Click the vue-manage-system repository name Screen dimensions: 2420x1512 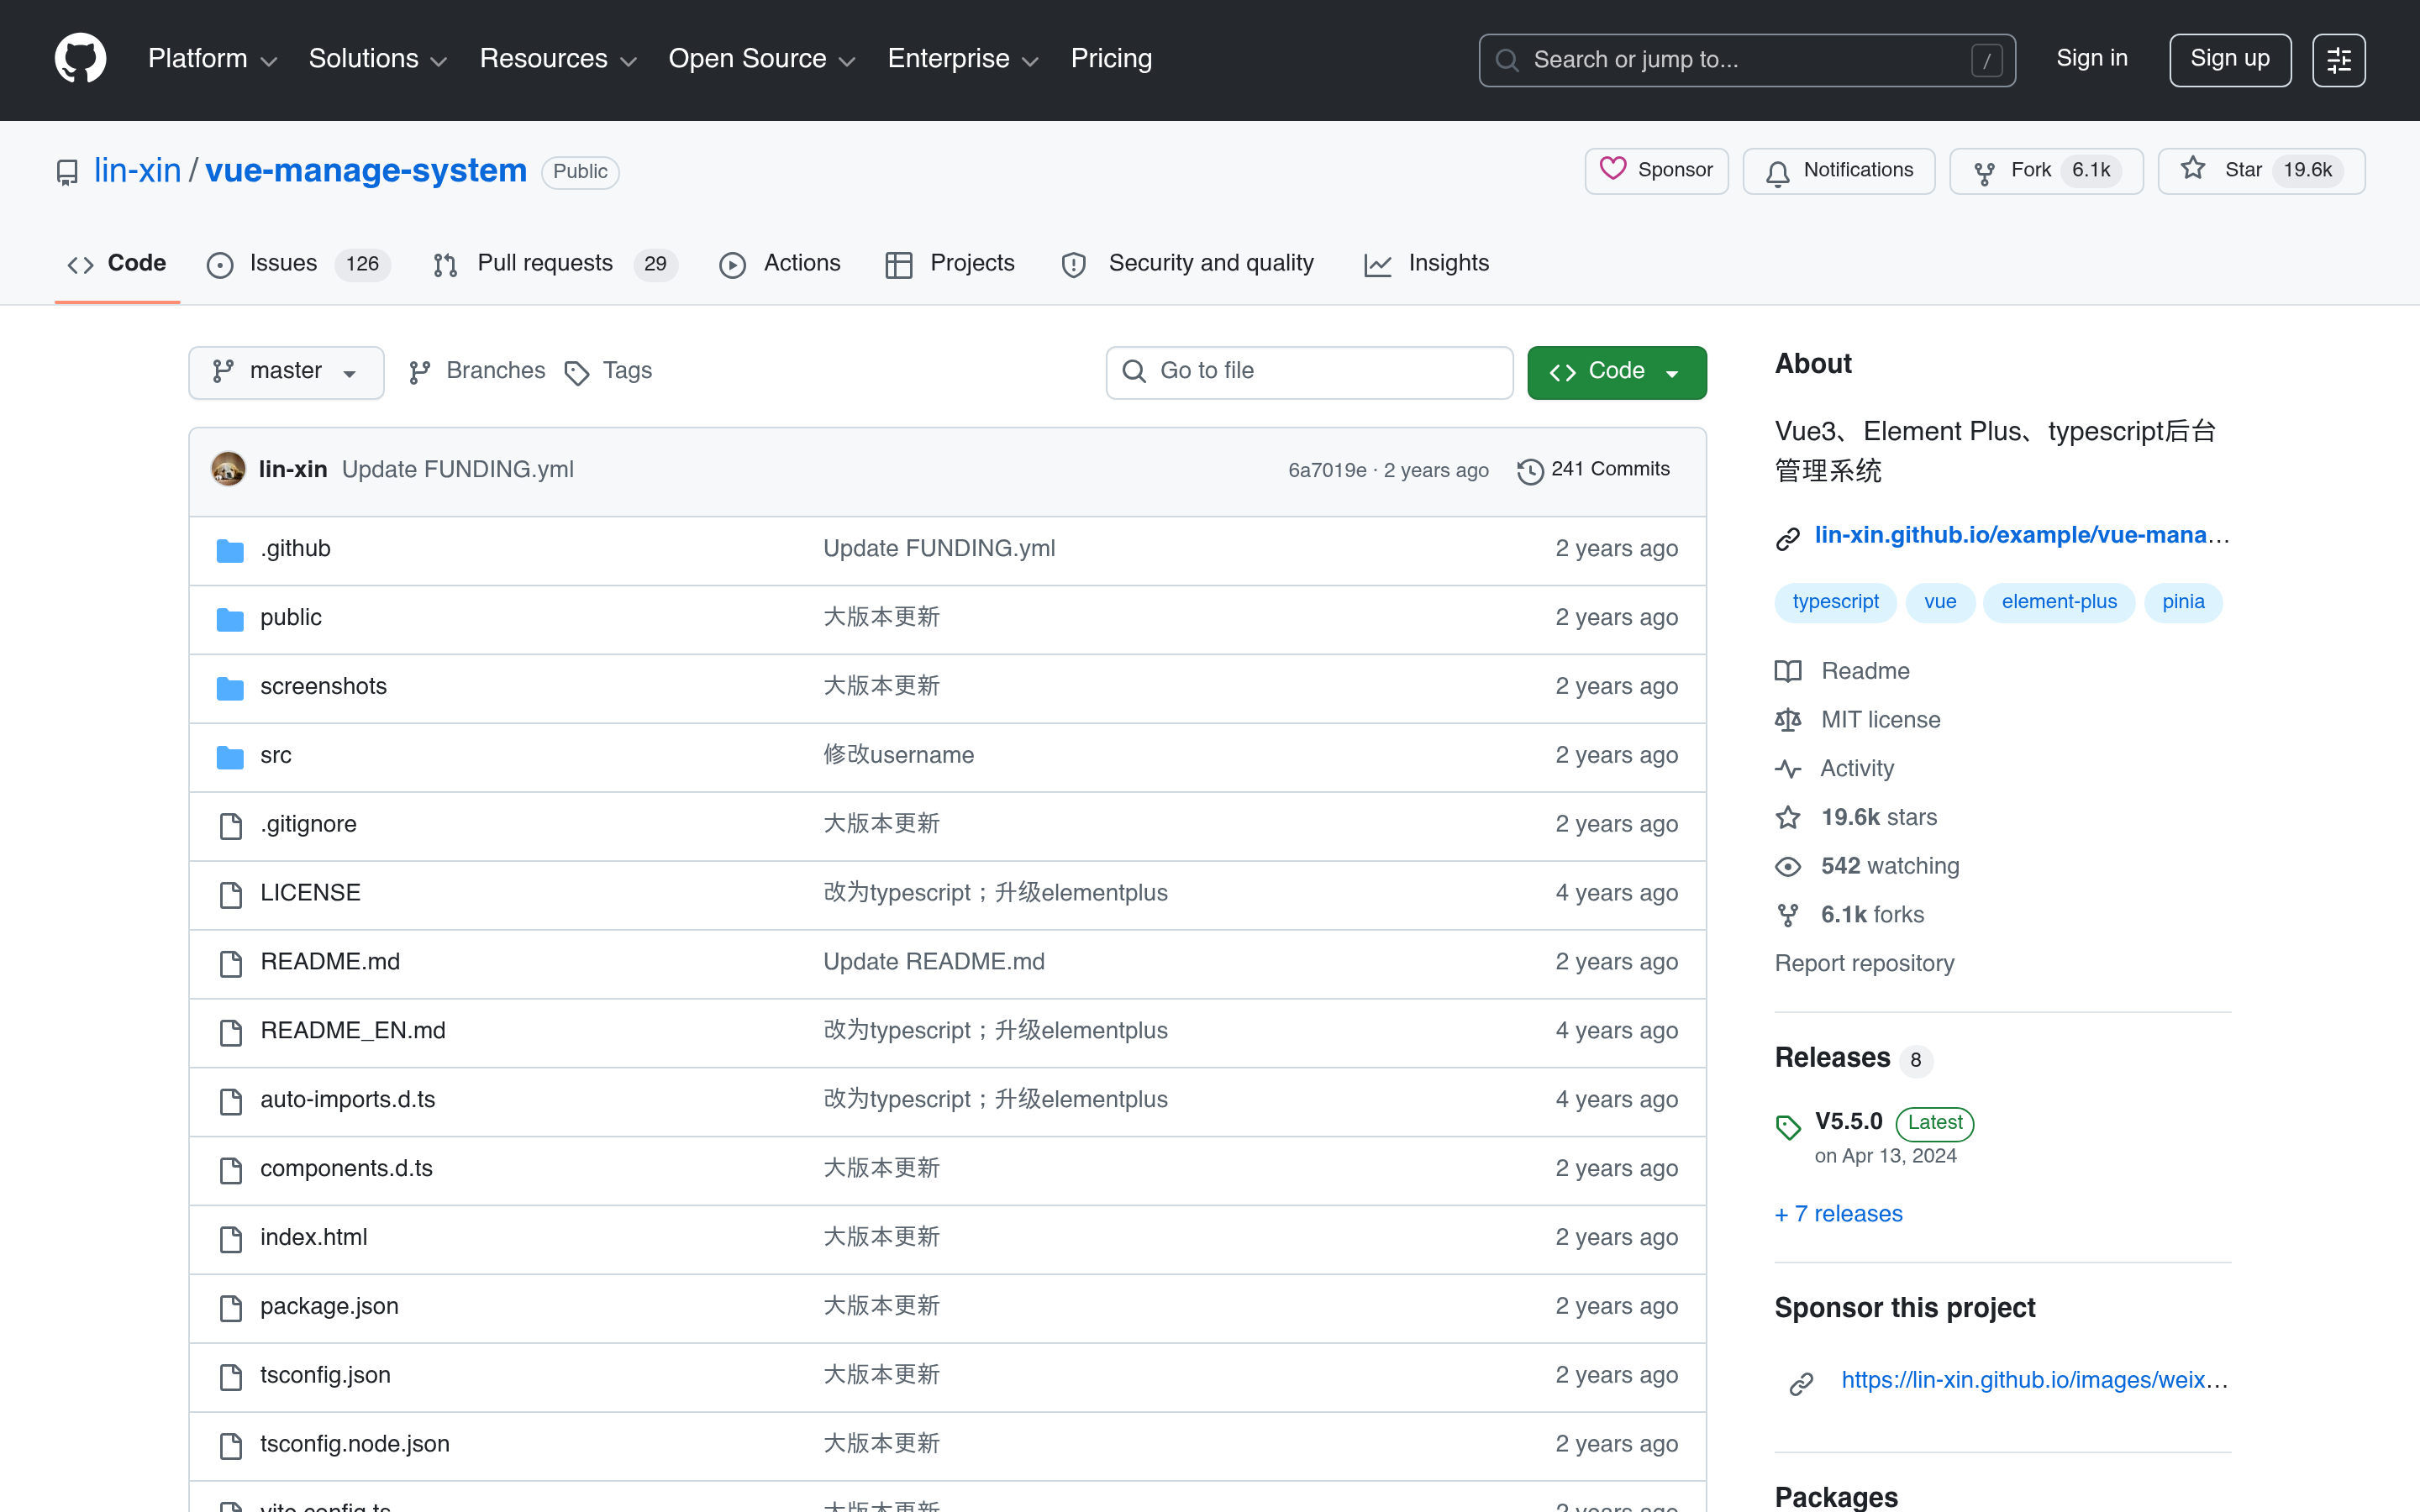coord(365,171)
